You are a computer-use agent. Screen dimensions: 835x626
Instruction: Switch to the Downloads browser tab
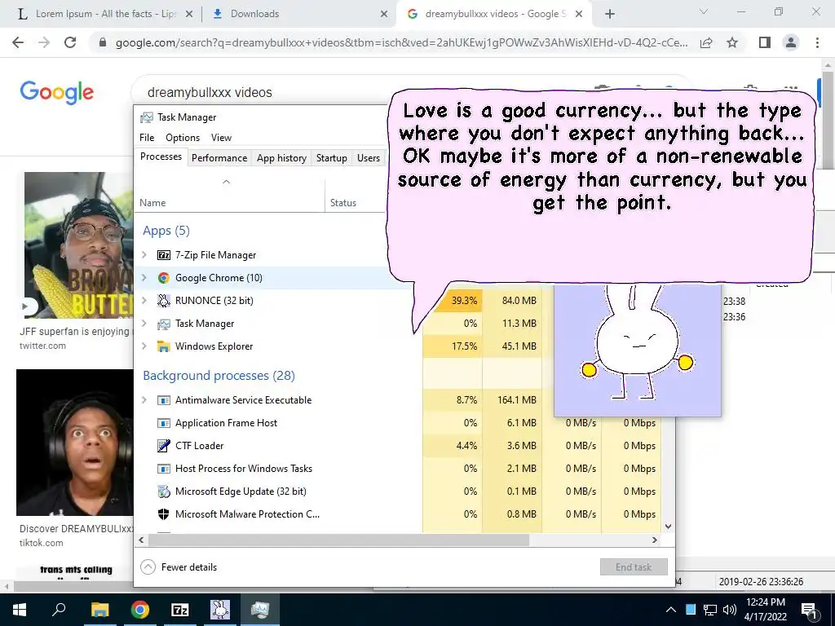tap(298, 14)
